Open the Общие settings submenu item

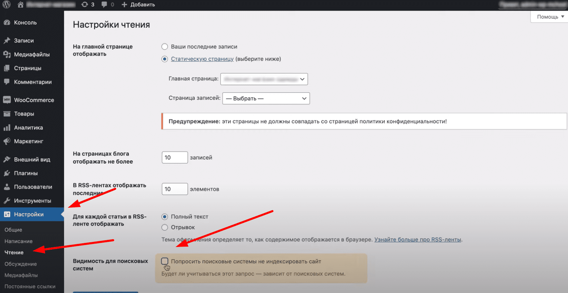[x=13, y=230]
